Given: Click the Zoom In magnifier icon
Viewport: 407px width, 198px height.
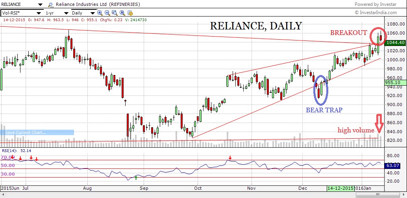Looking at the screenshot, I should point(100,13).
